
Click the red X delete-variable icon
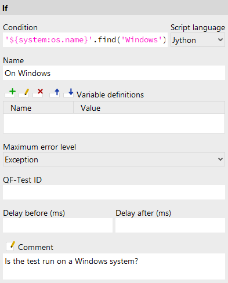click(x=38, y=93)
